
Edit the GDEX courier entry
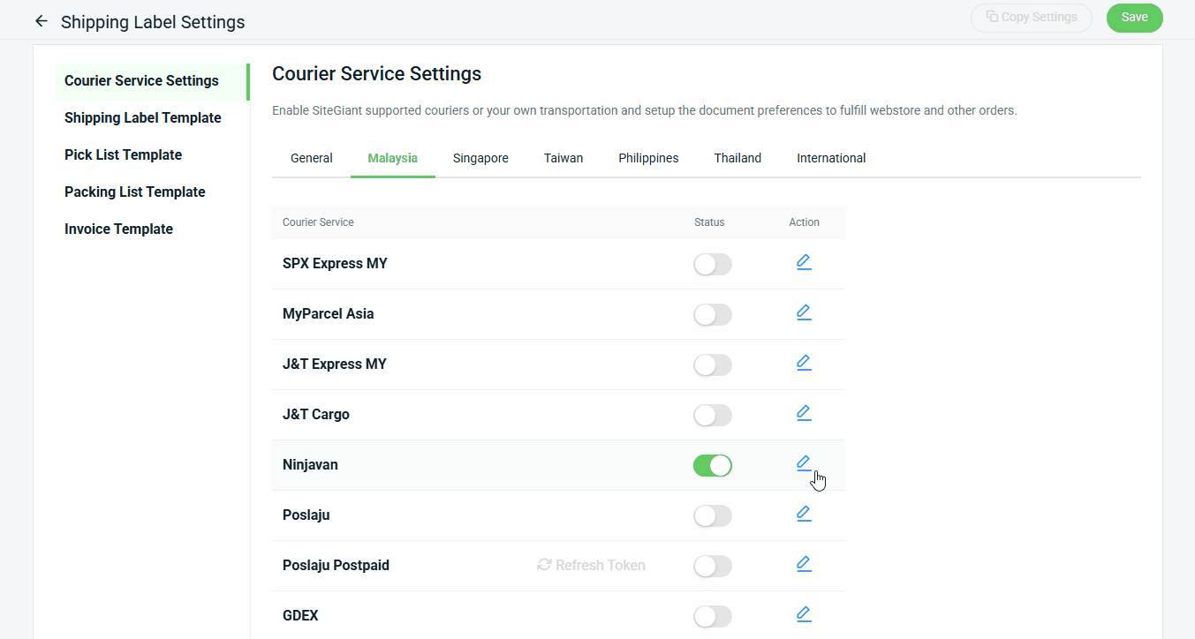click(x=804, y=614)
